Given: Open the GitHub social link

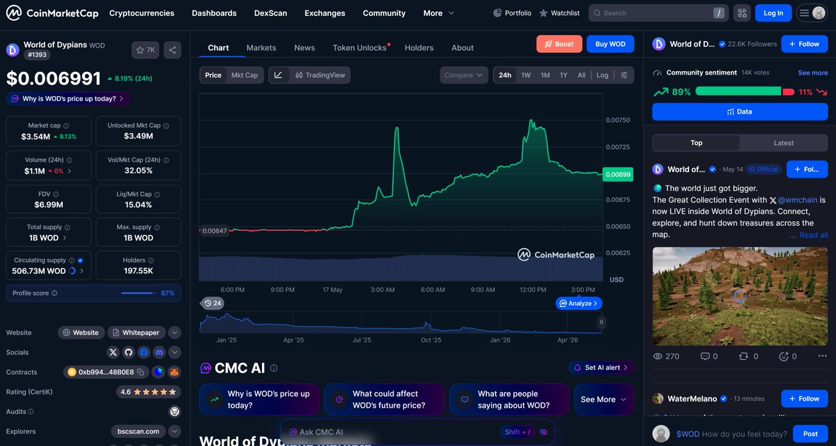Looking at the screenshot, I should (x=128, y=353).
